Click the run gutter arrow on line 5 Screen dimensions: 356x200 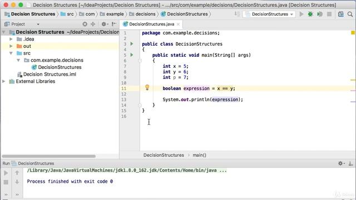132,55
